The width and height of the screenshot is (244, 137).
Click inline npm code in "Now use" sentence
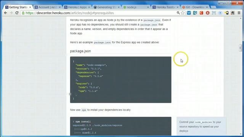click(x=84, y=110)
